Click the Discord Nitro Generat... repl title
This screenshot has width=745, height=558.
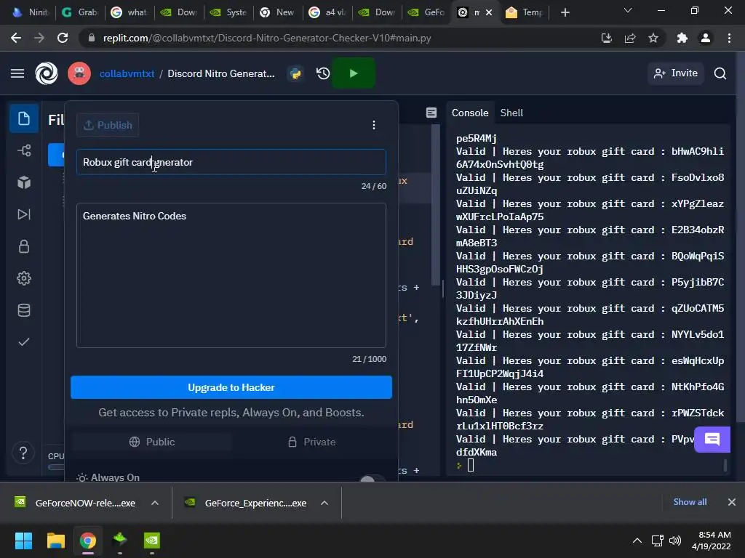pyautogui.click(x=221, y=73)
